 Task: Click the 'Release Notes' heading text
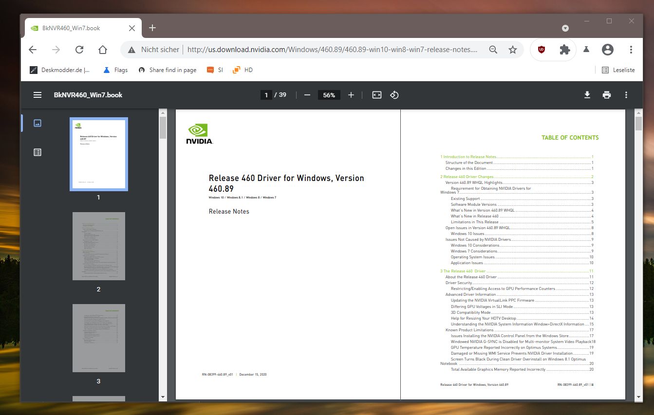tap(229, 212)
